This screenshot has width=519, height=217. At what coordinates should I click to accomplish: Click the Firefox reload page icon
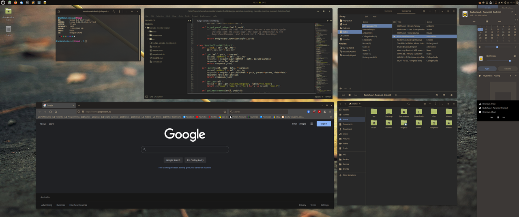click(50, 112)
